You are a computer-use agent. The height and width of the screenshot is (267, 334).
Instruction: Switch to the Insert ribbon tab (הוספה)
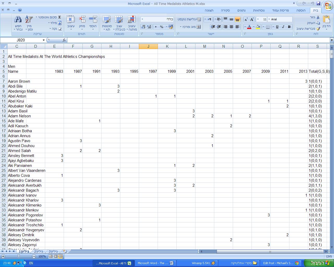pos(301,10)
